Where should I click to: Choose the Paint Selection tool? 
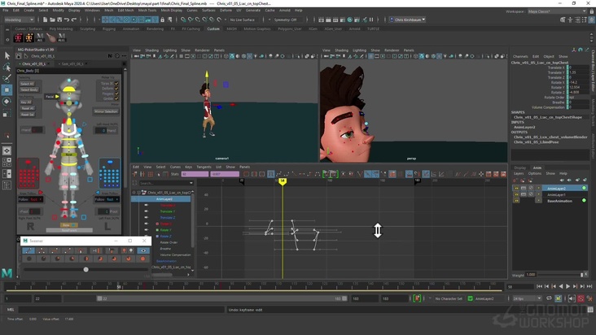click(x=7, y=79)
